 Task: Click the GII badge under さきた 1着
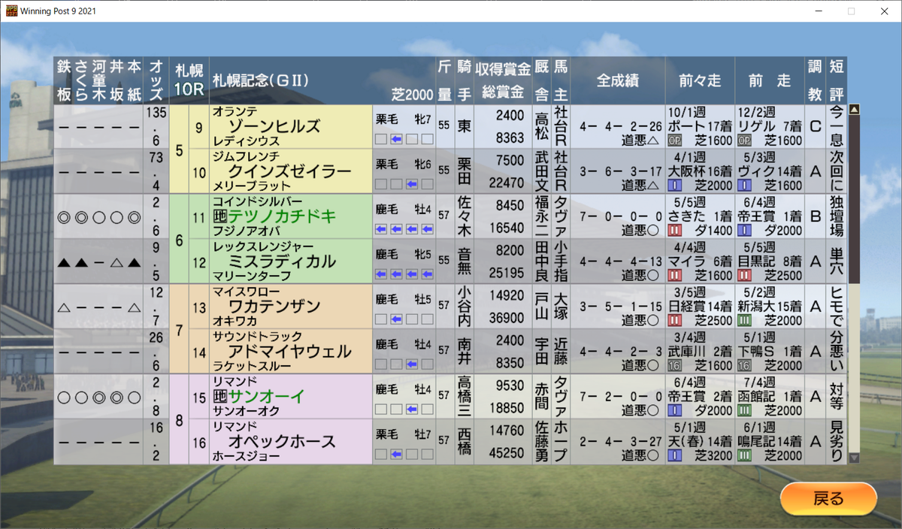coord(674,231)
